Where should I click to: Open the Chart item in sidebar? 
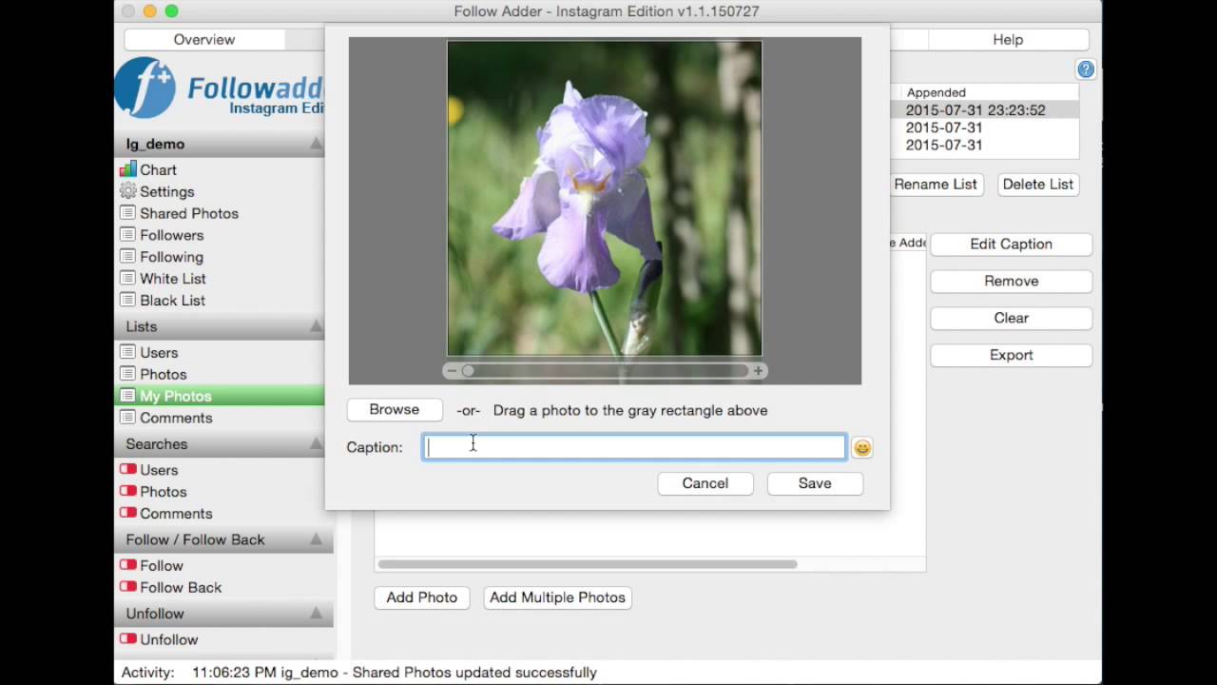[148, 169]
